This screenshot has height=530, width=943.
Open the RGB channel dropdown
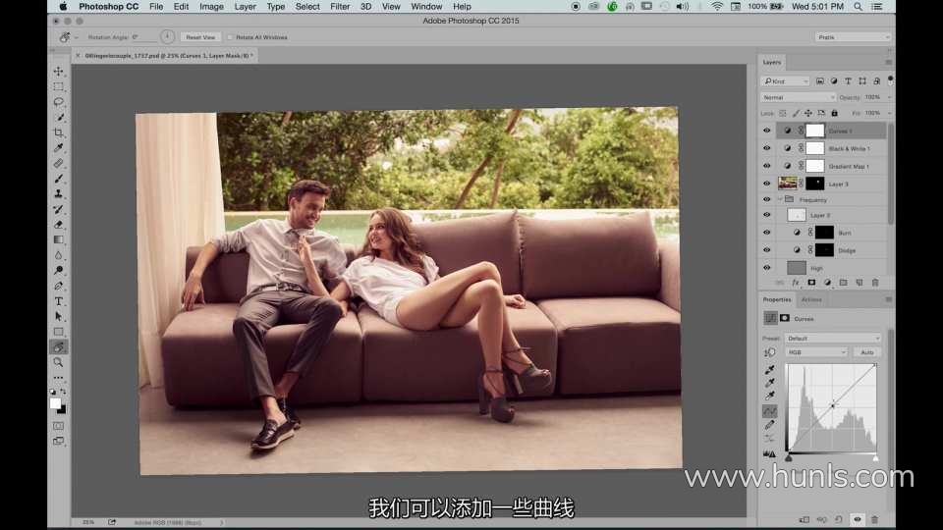coord(815,351)
